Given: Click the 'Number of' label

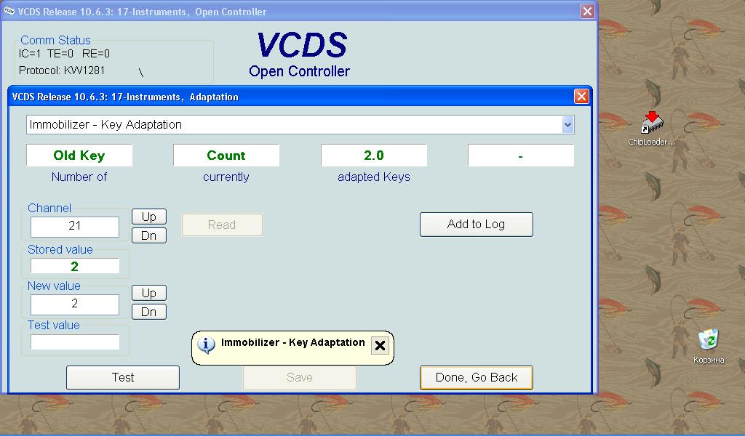Looking at the screenshot, I should [x=79, y=177].
